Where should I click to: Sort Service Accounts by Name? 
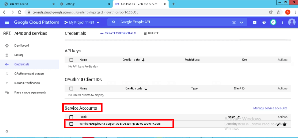tap(234, 117)
